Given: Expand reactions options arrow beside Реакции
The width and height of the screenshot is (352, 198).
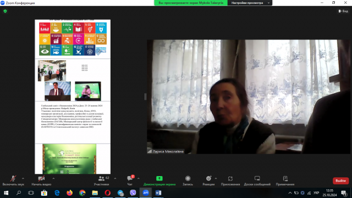Looking at the screenshot, I should coord(216,178).
